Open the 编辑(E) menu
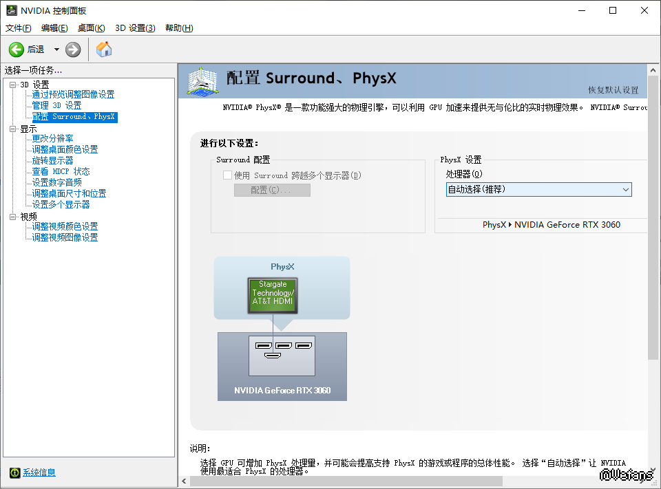Image resolution: width=661 pixels, height=489 pixels. click(x=54, y=28)
